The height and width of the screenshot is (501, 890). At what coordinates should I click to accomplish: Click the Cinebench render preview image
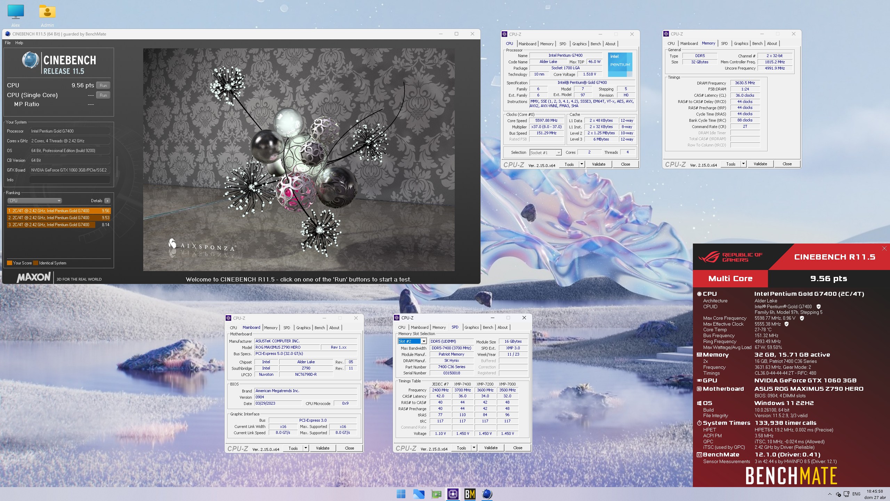[x=299, y=160]
